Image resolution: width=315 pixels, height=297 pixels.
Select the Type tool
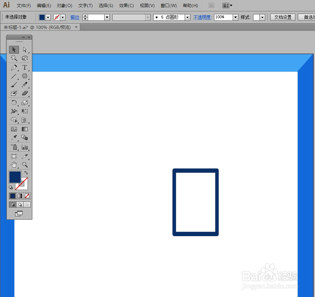[25, 68]
